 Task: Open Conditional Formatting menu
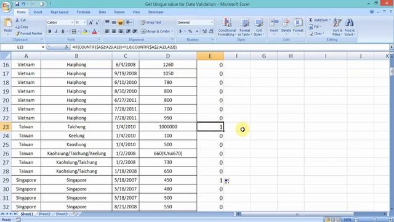[227, 27]
